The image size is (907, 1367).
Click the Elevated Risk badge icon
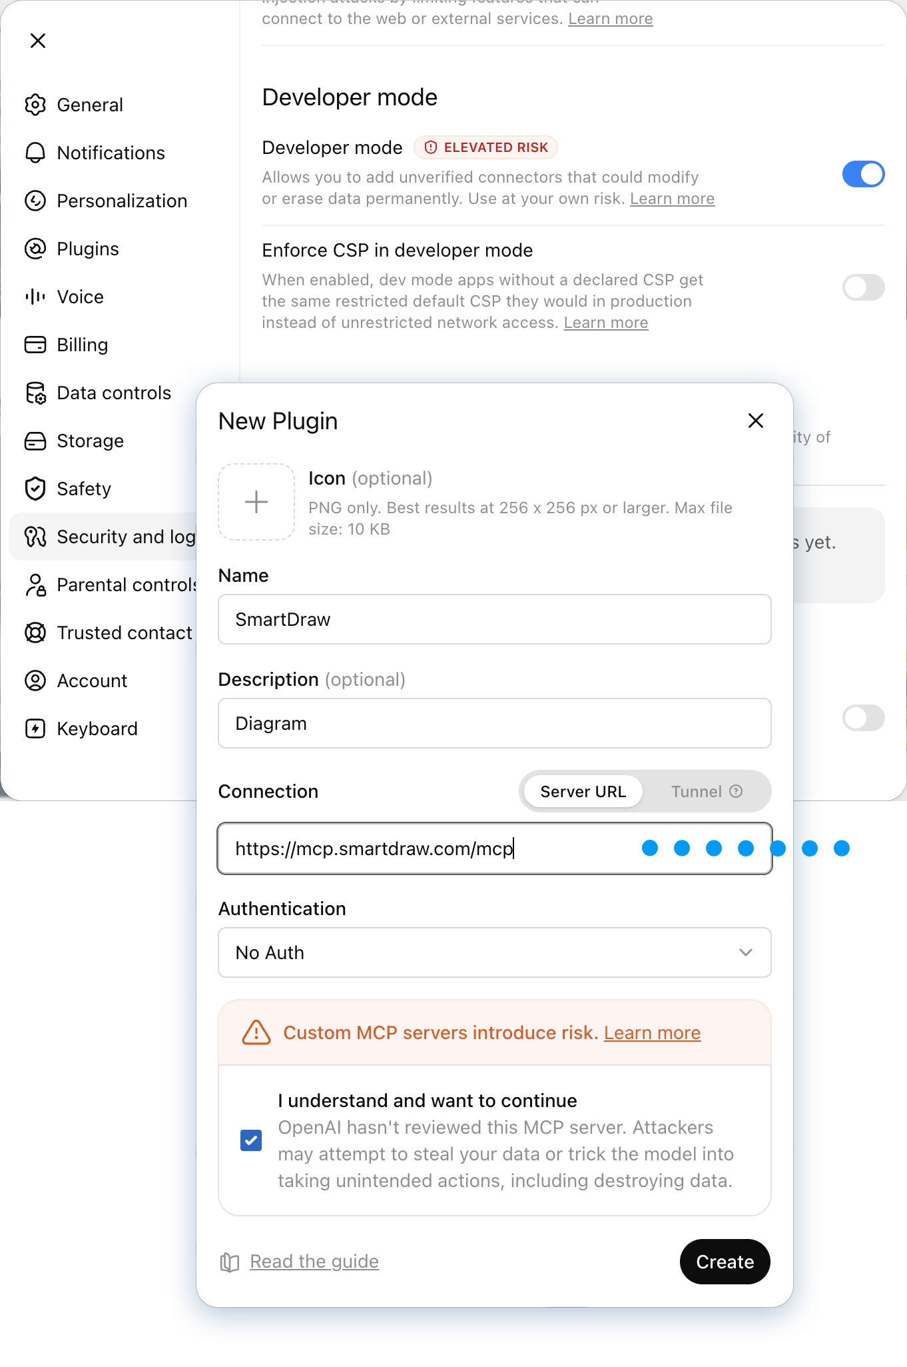[x=431, y=147]
